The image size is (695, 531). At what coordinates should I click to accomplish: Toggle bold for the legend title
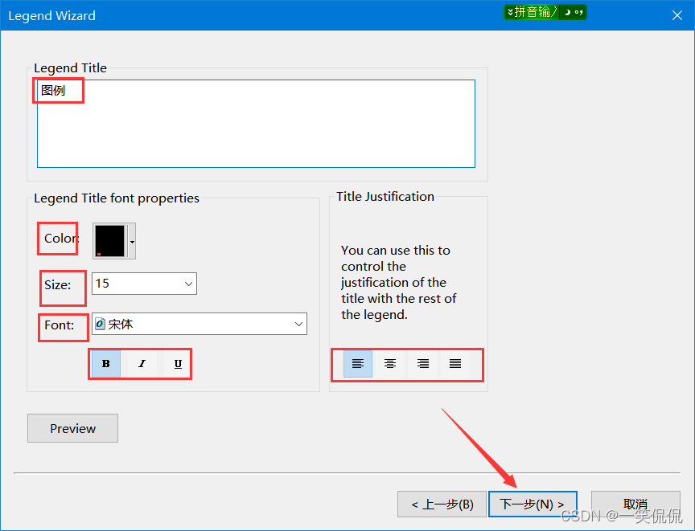[105, 364]
